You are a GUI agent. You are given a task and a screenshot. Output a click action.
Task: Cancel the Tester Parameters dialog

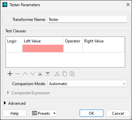[118, 113]
